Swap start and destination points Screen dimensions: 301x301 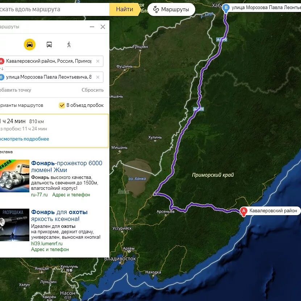[x=2, y=69]
